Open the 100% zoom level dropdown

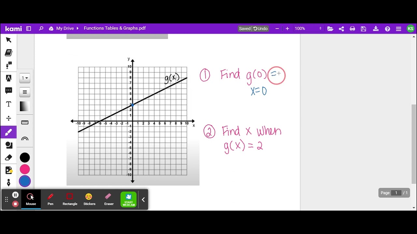coord(308,29)
